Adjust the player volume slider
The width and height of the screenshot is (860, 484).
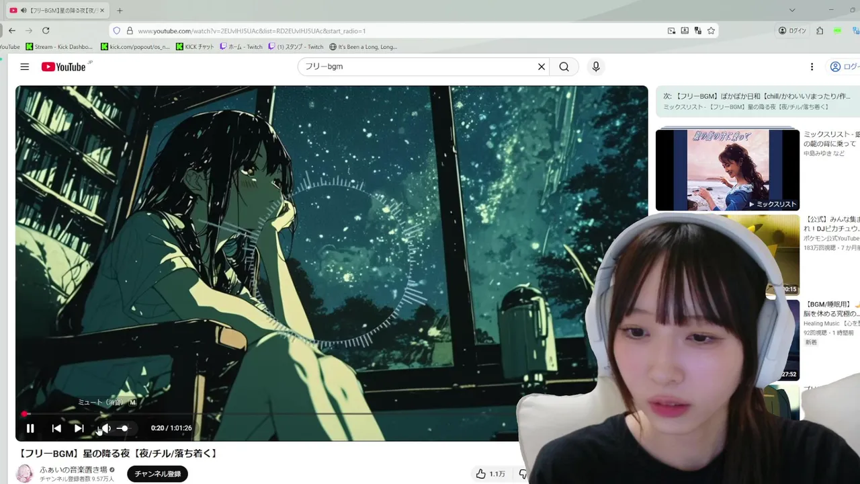(124, 428)
